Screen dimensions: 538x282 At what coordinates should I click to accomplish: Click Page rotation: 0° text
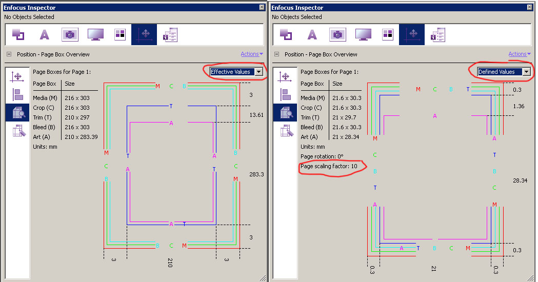[322, 156]
